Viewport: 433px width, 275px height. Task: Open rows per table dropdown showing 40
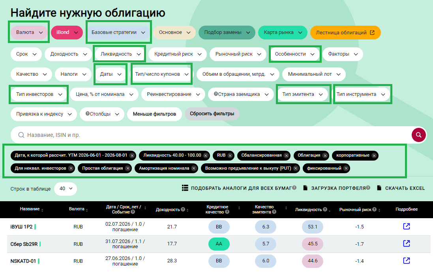click(x=66, y=189)
